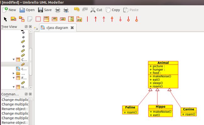Float the Tree View panel

pyautogui.click(x=26, y=27)
